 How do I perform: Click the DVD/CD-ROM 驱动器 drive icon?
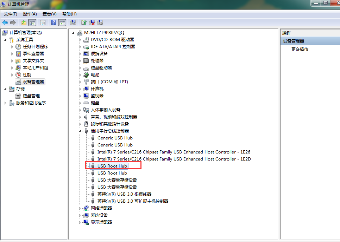(x=86, y=40)
